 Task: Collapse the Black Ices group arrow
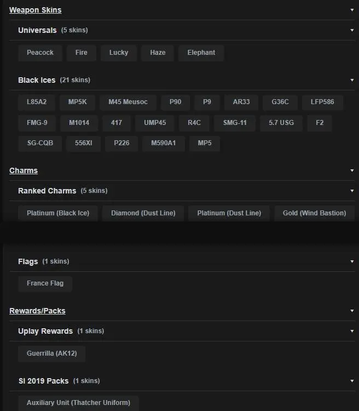352,80
